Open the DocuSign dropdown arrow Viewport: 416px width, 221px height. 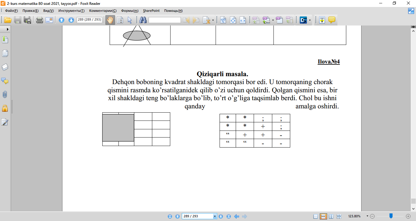[x=310, y=20]
